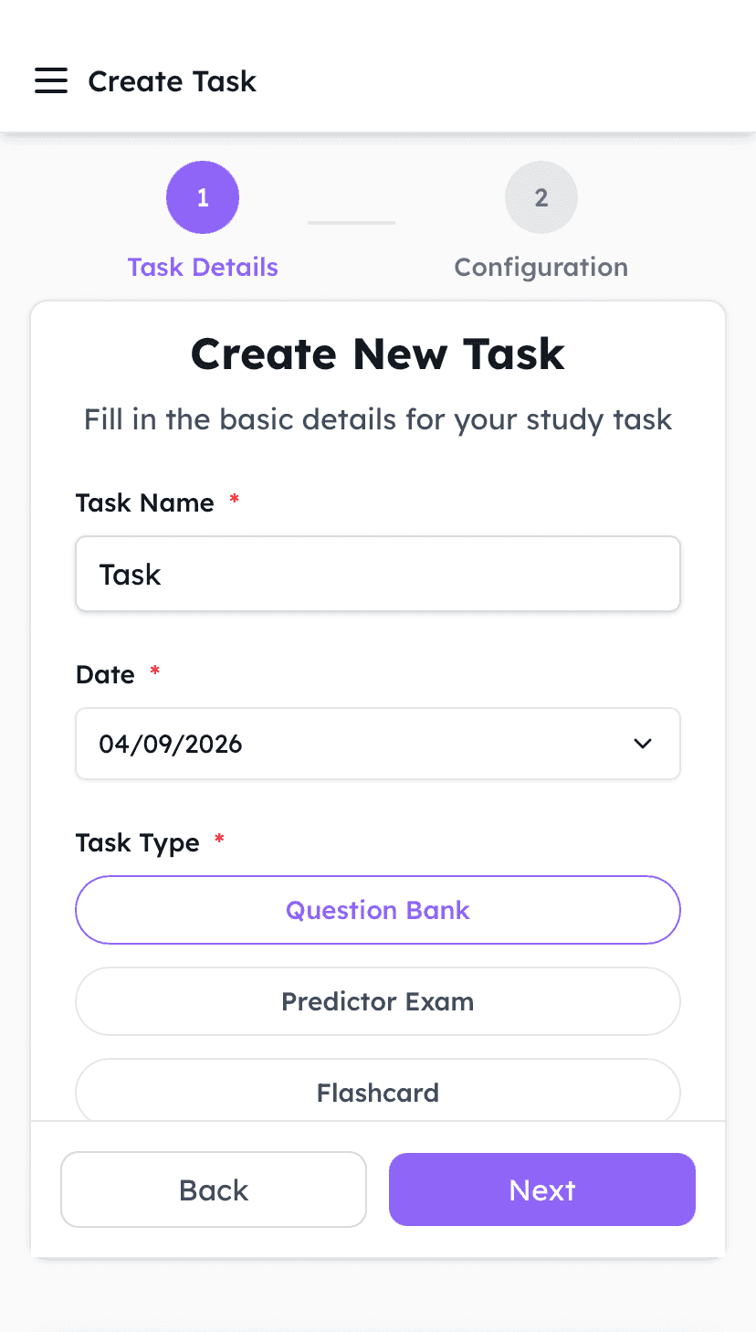Focus the Task Name input field
Viewport: 756px width, 1332px height.
[x=378, y=574]
